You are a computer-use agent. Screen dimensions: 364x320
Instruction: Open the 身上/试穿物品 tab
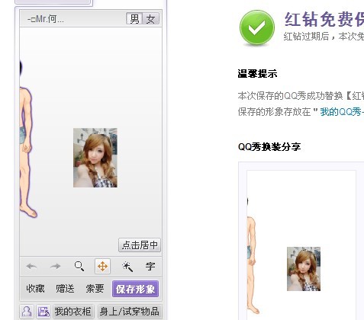click(x=130, y=312)
